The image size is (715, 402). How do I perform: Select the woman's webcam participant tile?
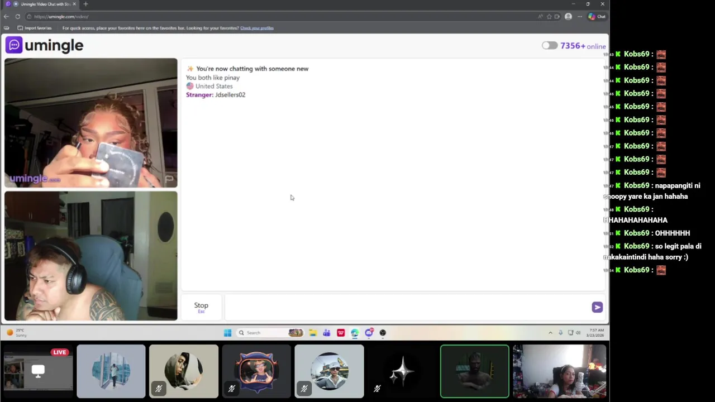[559, 371]
